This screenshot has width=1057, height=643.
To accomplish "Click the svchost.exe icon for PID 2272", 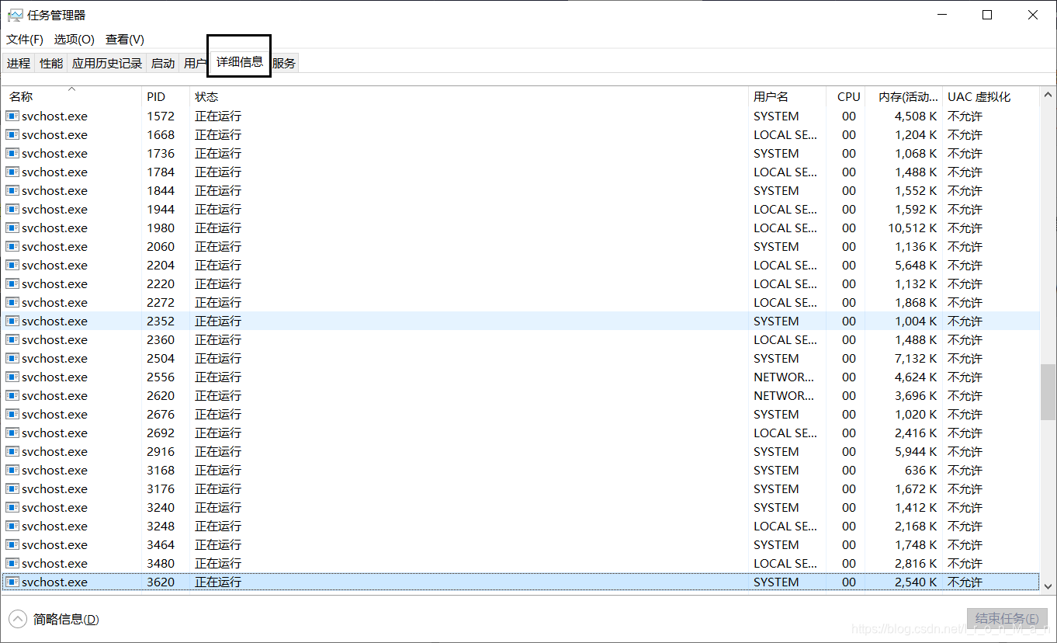I will point(12,302).
